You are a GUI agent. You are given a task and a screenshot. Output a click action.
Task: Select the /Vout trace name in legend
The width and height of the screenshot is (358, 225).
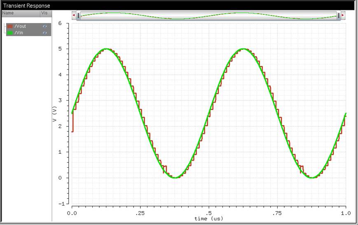(20, 26)
